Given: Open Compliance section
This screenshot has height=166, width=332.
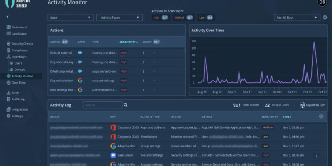Looking at the screenshot, I should (19, 50).
